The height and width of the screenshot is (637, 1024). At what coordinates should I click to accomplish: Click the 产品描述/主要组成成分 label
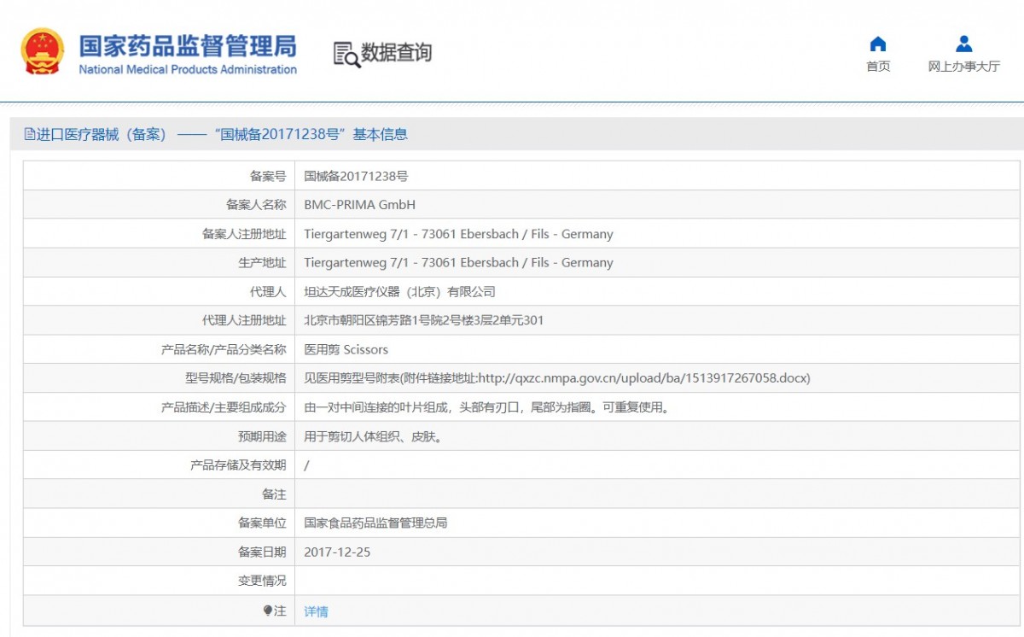point(224,407)
